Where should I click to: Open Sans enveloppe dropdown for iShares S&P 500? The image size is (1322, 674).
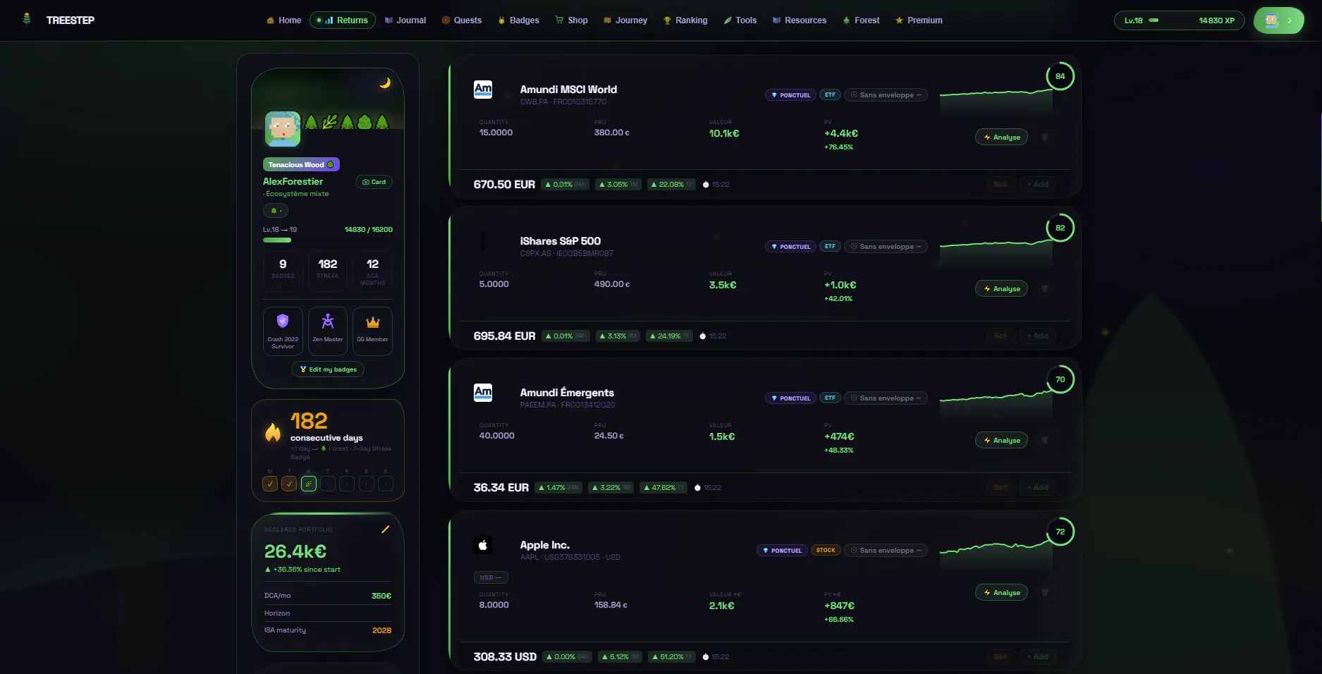[x=886, y=247]
